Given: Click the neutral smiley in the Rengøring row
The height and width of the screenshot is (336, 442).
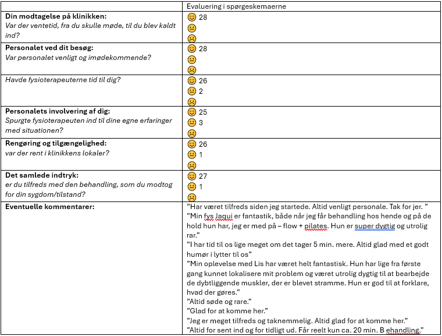Looking at the screenshot, I should (191, 154).
